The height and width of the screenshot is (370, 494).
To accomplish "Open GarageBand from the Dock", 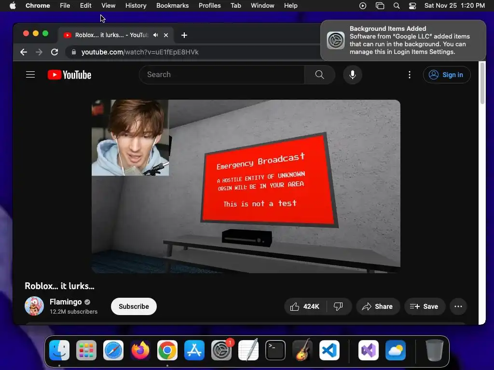I will (x=302, y=350).
